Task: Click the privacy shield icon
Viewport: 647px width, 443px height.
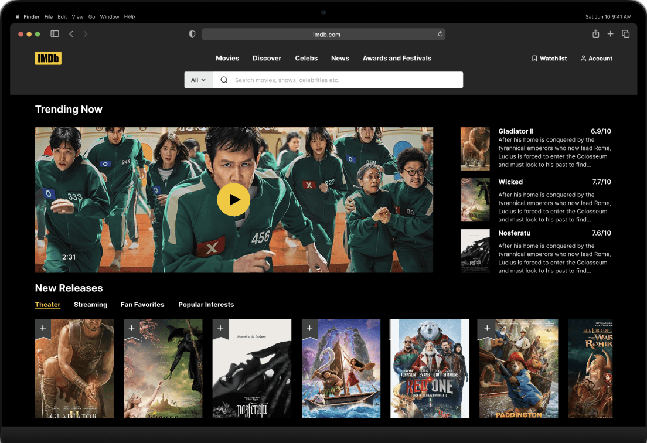Action: point(192,34)
